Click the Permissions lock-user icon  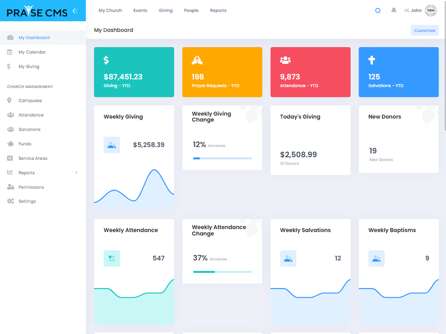[10, 187]
